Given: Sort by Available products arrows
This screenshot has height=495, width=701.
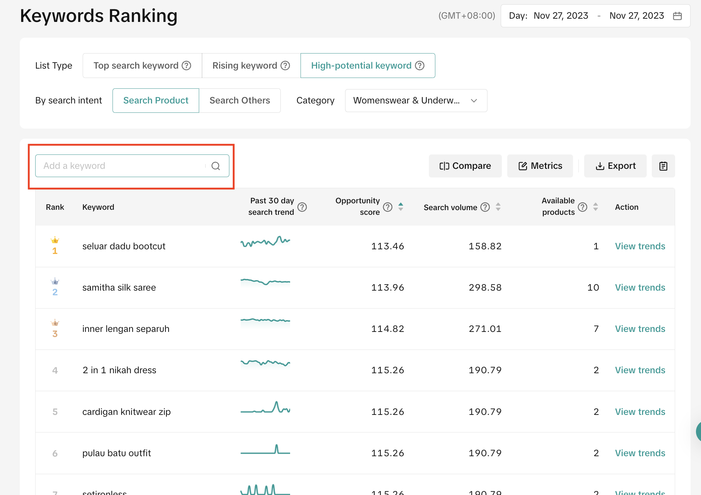Looking at the screenshot, I should pos(595,207).
